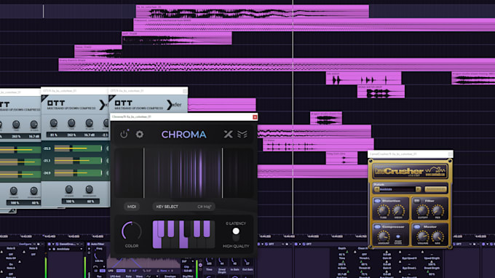Image resolution: width=495 pixels, height=278 pixels.
Task: Click the Depth knob in middle OTT window
Action: (x=54, y=123)
